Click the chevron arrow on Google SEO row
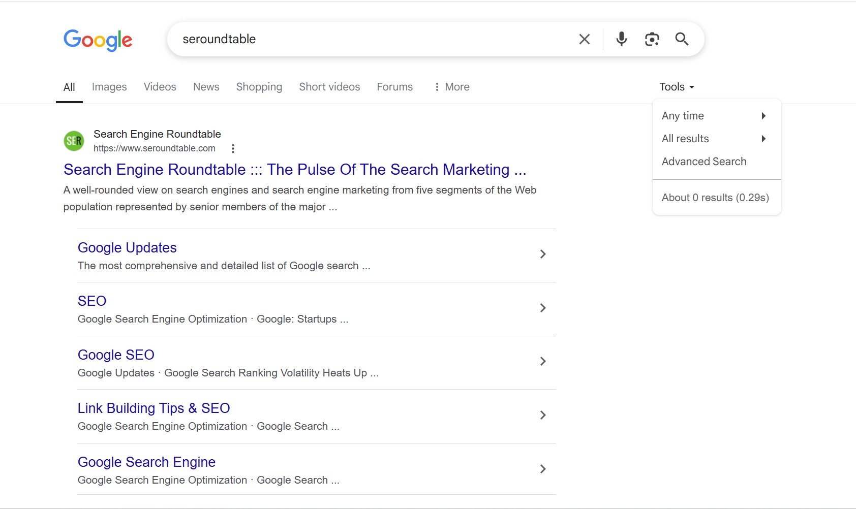 (x=543, y=361)
